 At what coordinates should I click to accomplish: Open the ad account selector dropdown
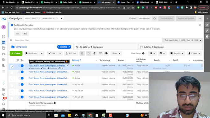point(44,18)
